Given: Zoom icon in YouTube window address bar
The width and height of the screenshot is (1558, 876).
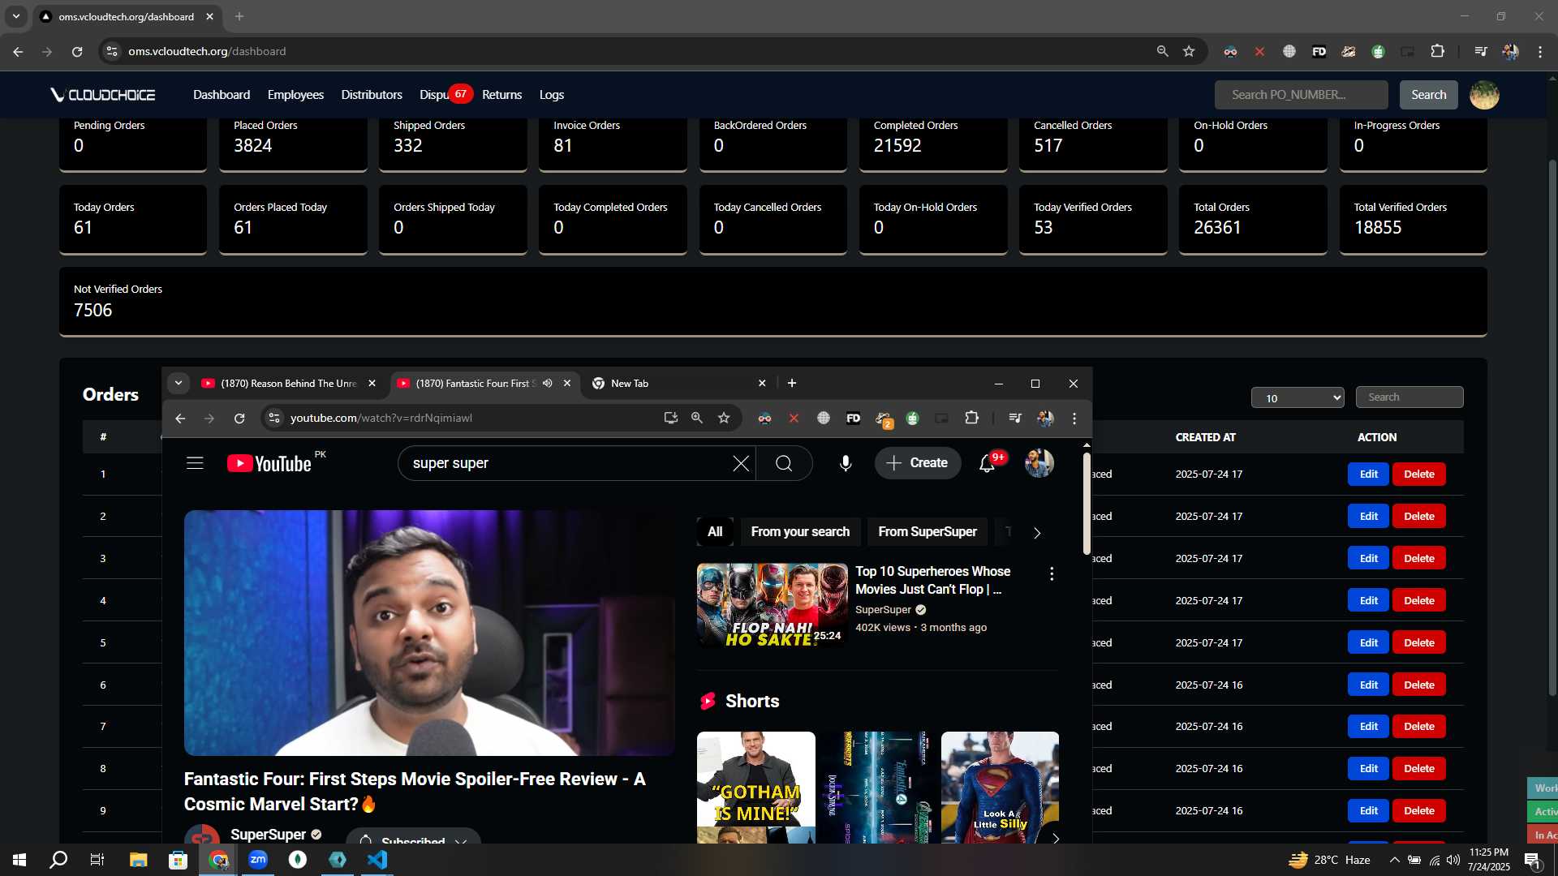Looking at the screenshot, I should point(697,418).
